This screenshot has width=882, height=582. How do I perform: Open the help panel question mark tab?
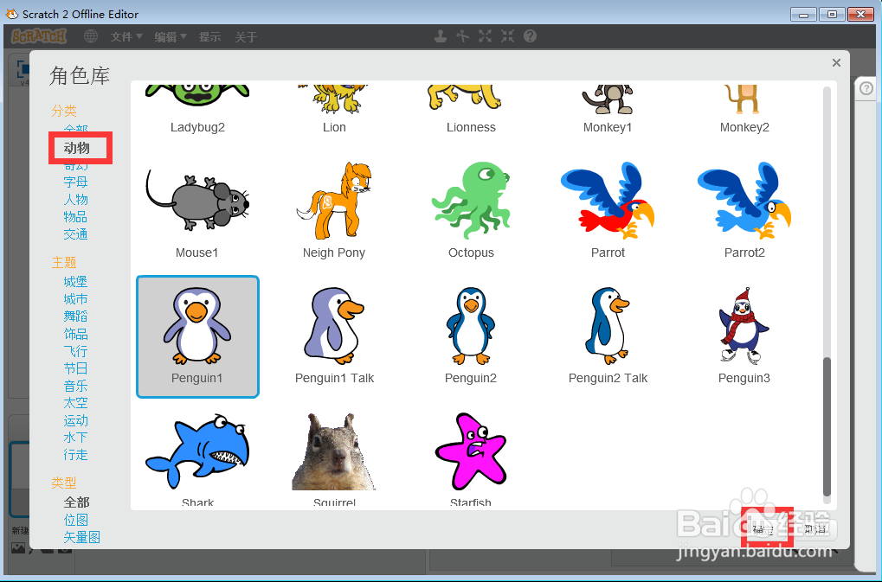pos(866,88)
